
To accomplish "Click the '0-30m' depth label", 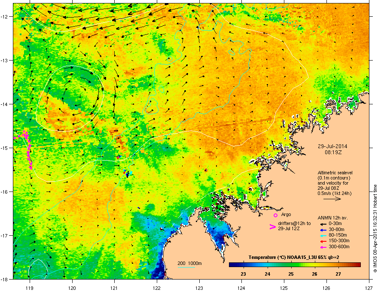I will click(x=335, y=224).
